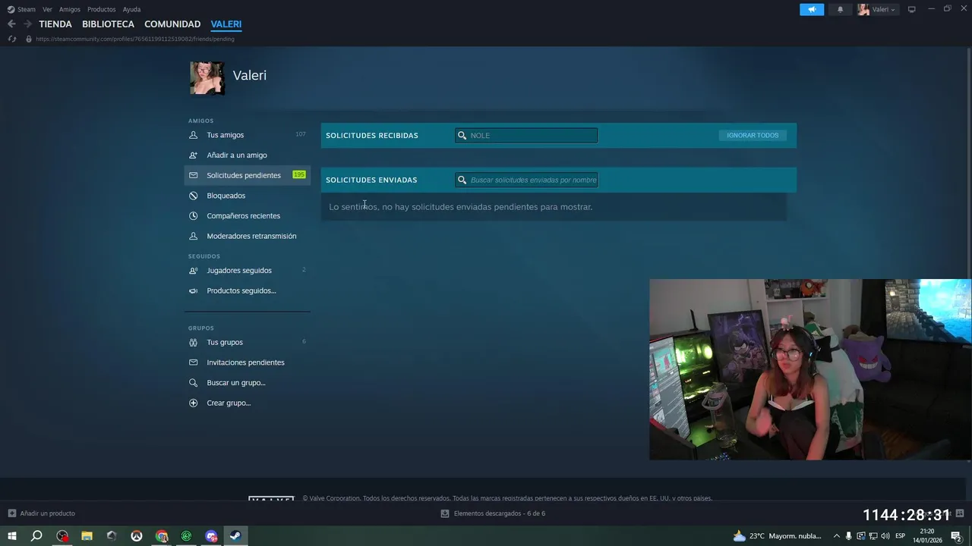
Task: Click the lock icon beside the URL
Action: pos(29,39)
